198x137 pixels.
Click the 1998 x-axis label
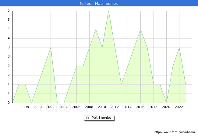point(25,107)
